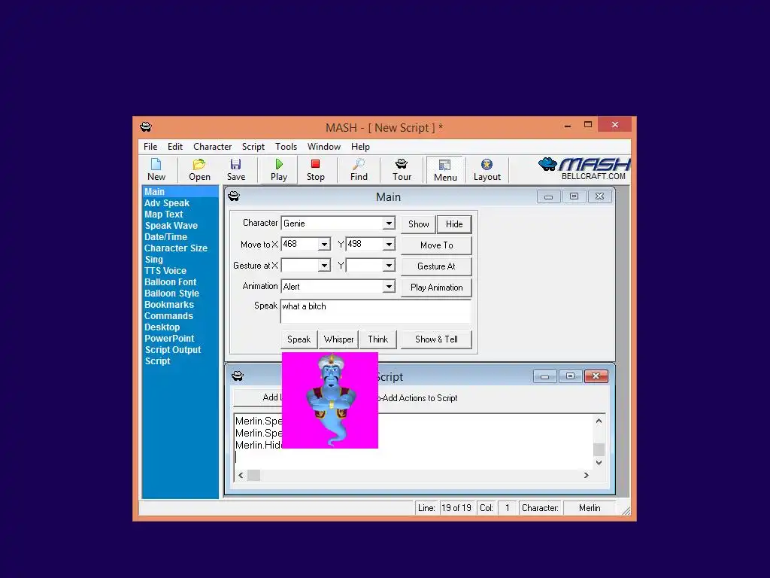Viewport: 770px width, 578px height.
Task: Select the highlighted Main sidebar item
Action: pos(180,192)
